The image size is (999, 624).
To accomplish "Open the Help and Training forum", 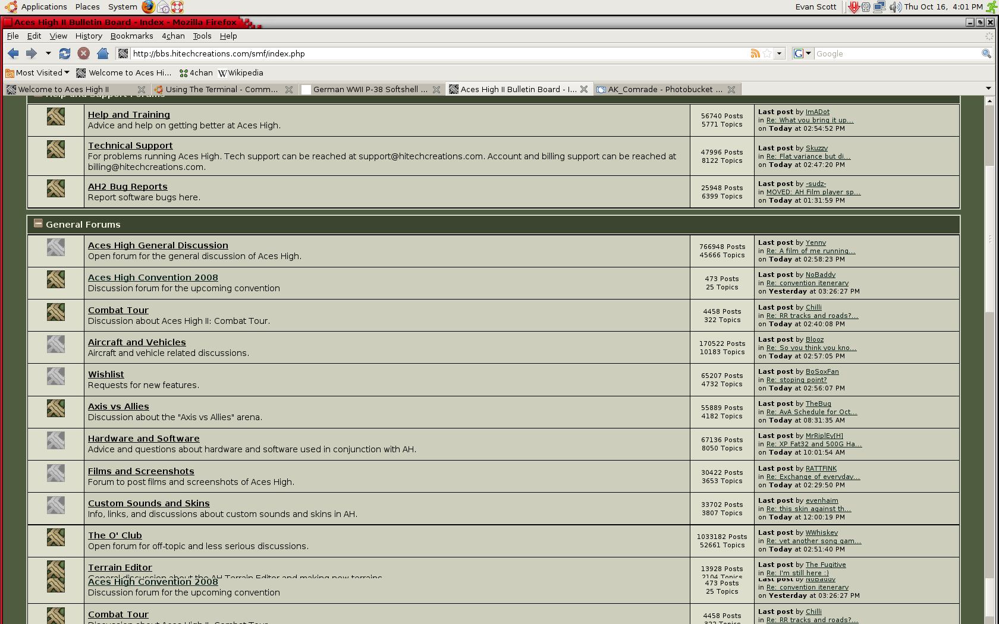I will point(129,115).
